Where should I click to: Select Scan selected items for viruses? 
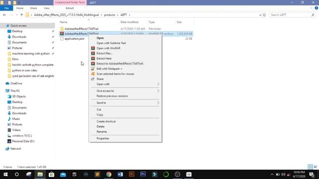coord(125,74)
